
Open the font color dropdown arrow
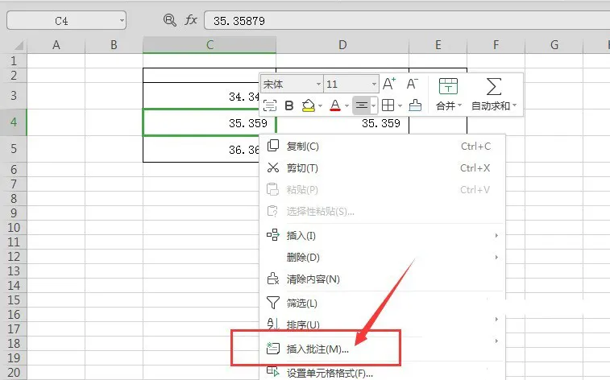pos(346,105)
